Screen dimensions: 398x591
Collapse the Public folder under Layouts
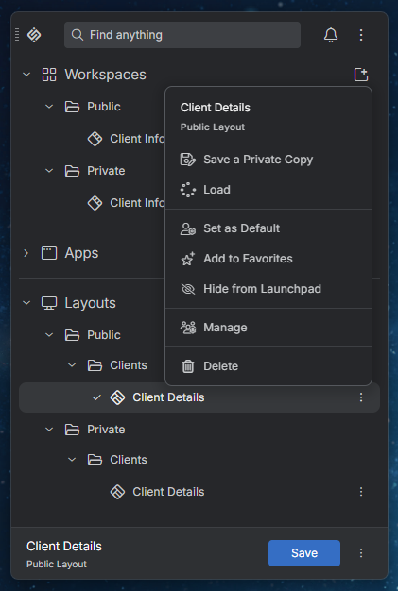pyautogui.click(x=49, y=335)
